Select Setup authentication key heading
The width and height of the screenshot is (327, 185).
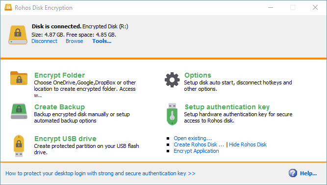pyautogui.click(x=227, y=107)
